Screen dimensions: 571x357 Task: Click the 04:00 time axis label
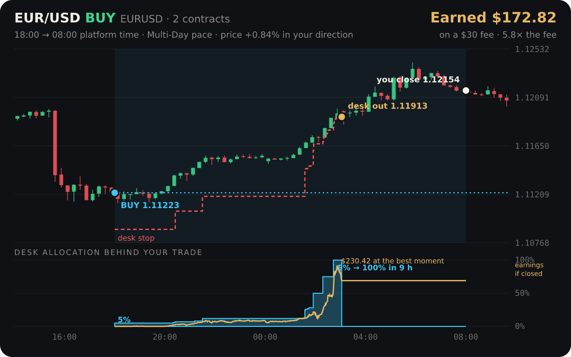tap(365, 337)
